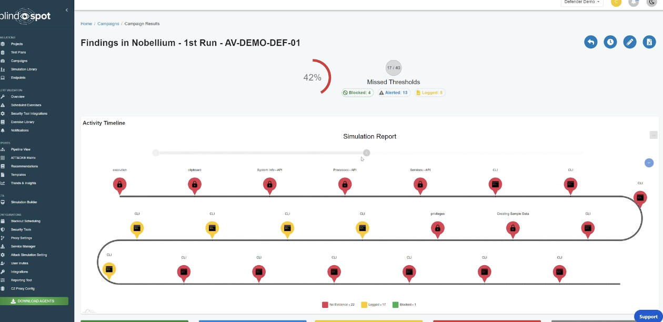The width and height of the screenshot is (663, 322).
Task: Open ATT&CK® Matrix in the sidebar
Action: pyautogui.click(x=23, y=158)
